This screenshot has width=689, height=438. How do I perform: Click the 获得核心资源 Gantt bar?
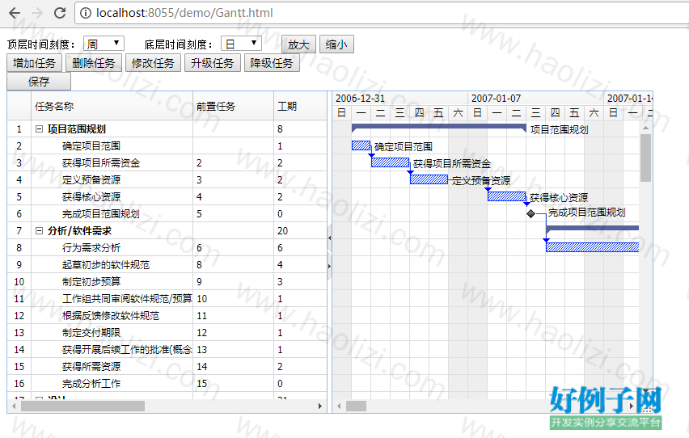[x=507, y=196]
